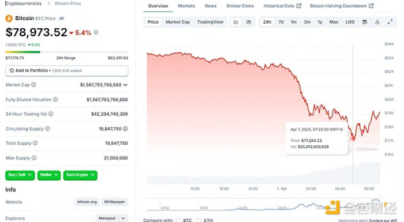Viewport: 404px width, 222px height.
Task: Enable BTC comparison checkbox
Action: [x=178, y=220]
